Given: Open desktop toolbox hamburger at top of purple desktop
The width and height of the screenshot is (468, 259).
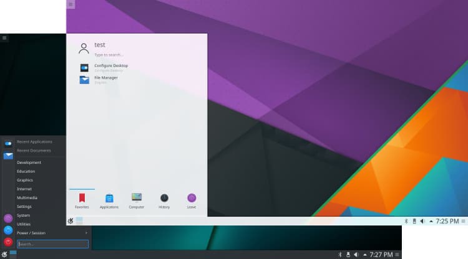Looking at the screenshot, I should pyautogui.click(x=71, y=4).
